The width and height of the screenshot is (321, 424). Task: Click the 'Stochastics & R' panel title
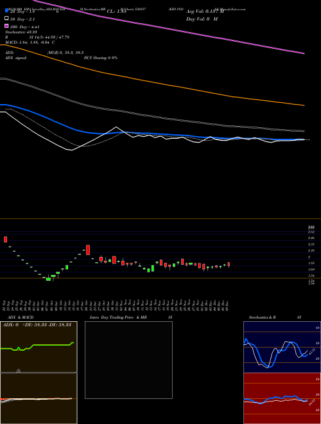[x=263, y=317]
